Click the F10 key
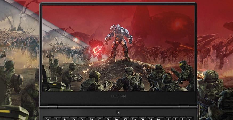The width and height of the screenshot is (233, 120). tap(134, 119)
